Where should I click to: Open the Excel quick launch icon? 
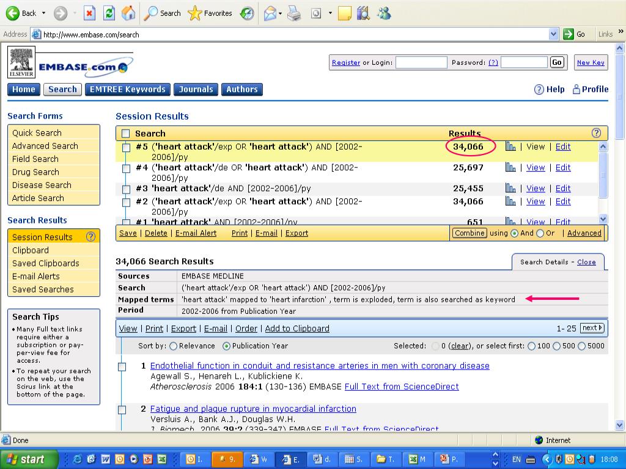(x=161, y=459)
